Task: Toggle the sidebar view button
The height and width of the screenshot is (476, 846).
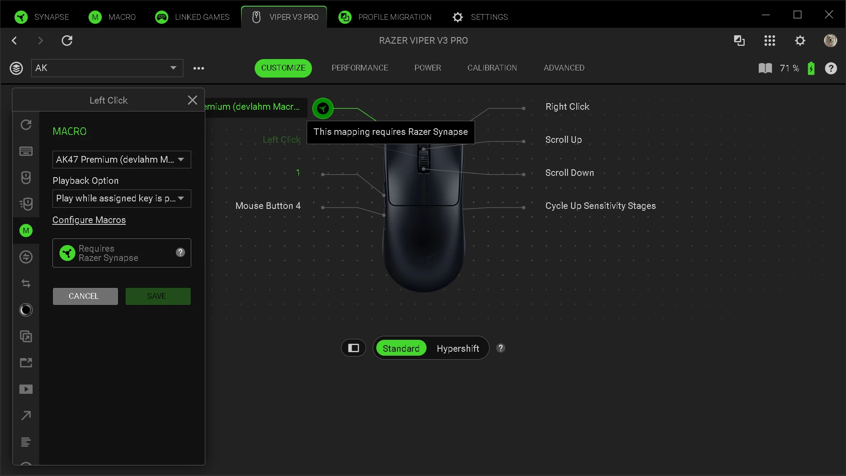Action: (x=353, y=348)
